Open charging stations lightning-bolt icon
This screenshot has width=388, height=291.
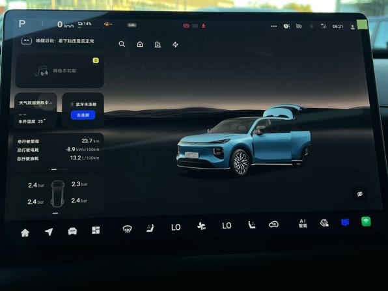(175, 44)
